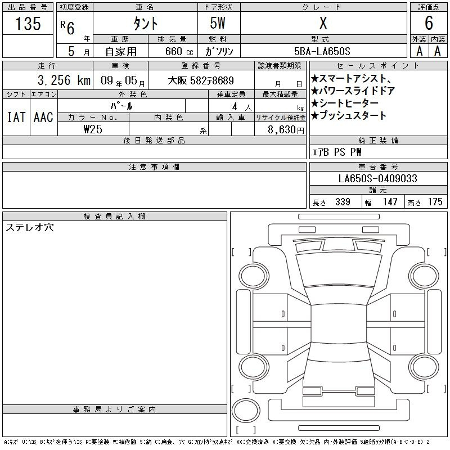The image size is (450, 450).
Task: Select the sales point ★パワースライドドア
Action: click(353, 91)
